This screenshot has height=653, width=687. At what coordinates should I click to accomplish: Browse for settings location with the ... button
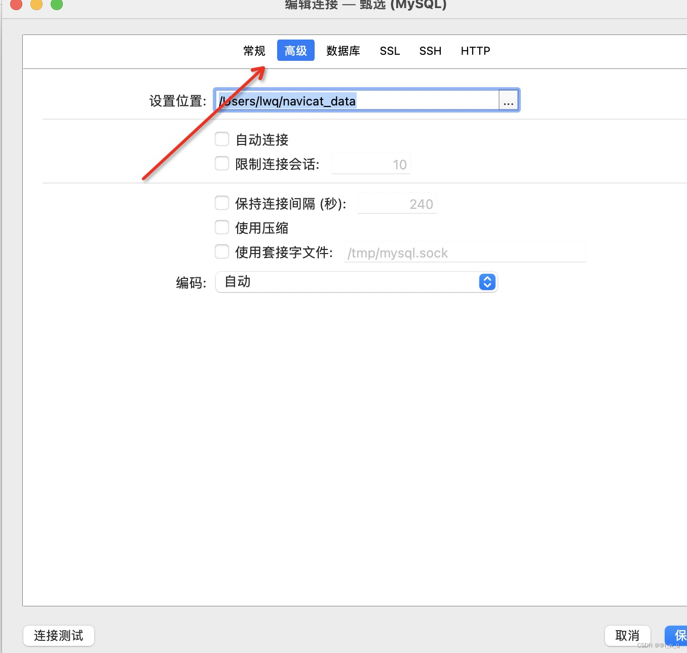coord(509,100)
